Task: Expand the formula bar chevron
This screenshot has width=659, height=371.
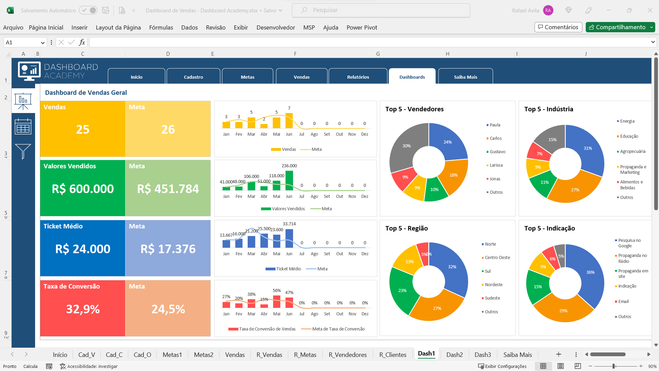Action: (653, 42)
